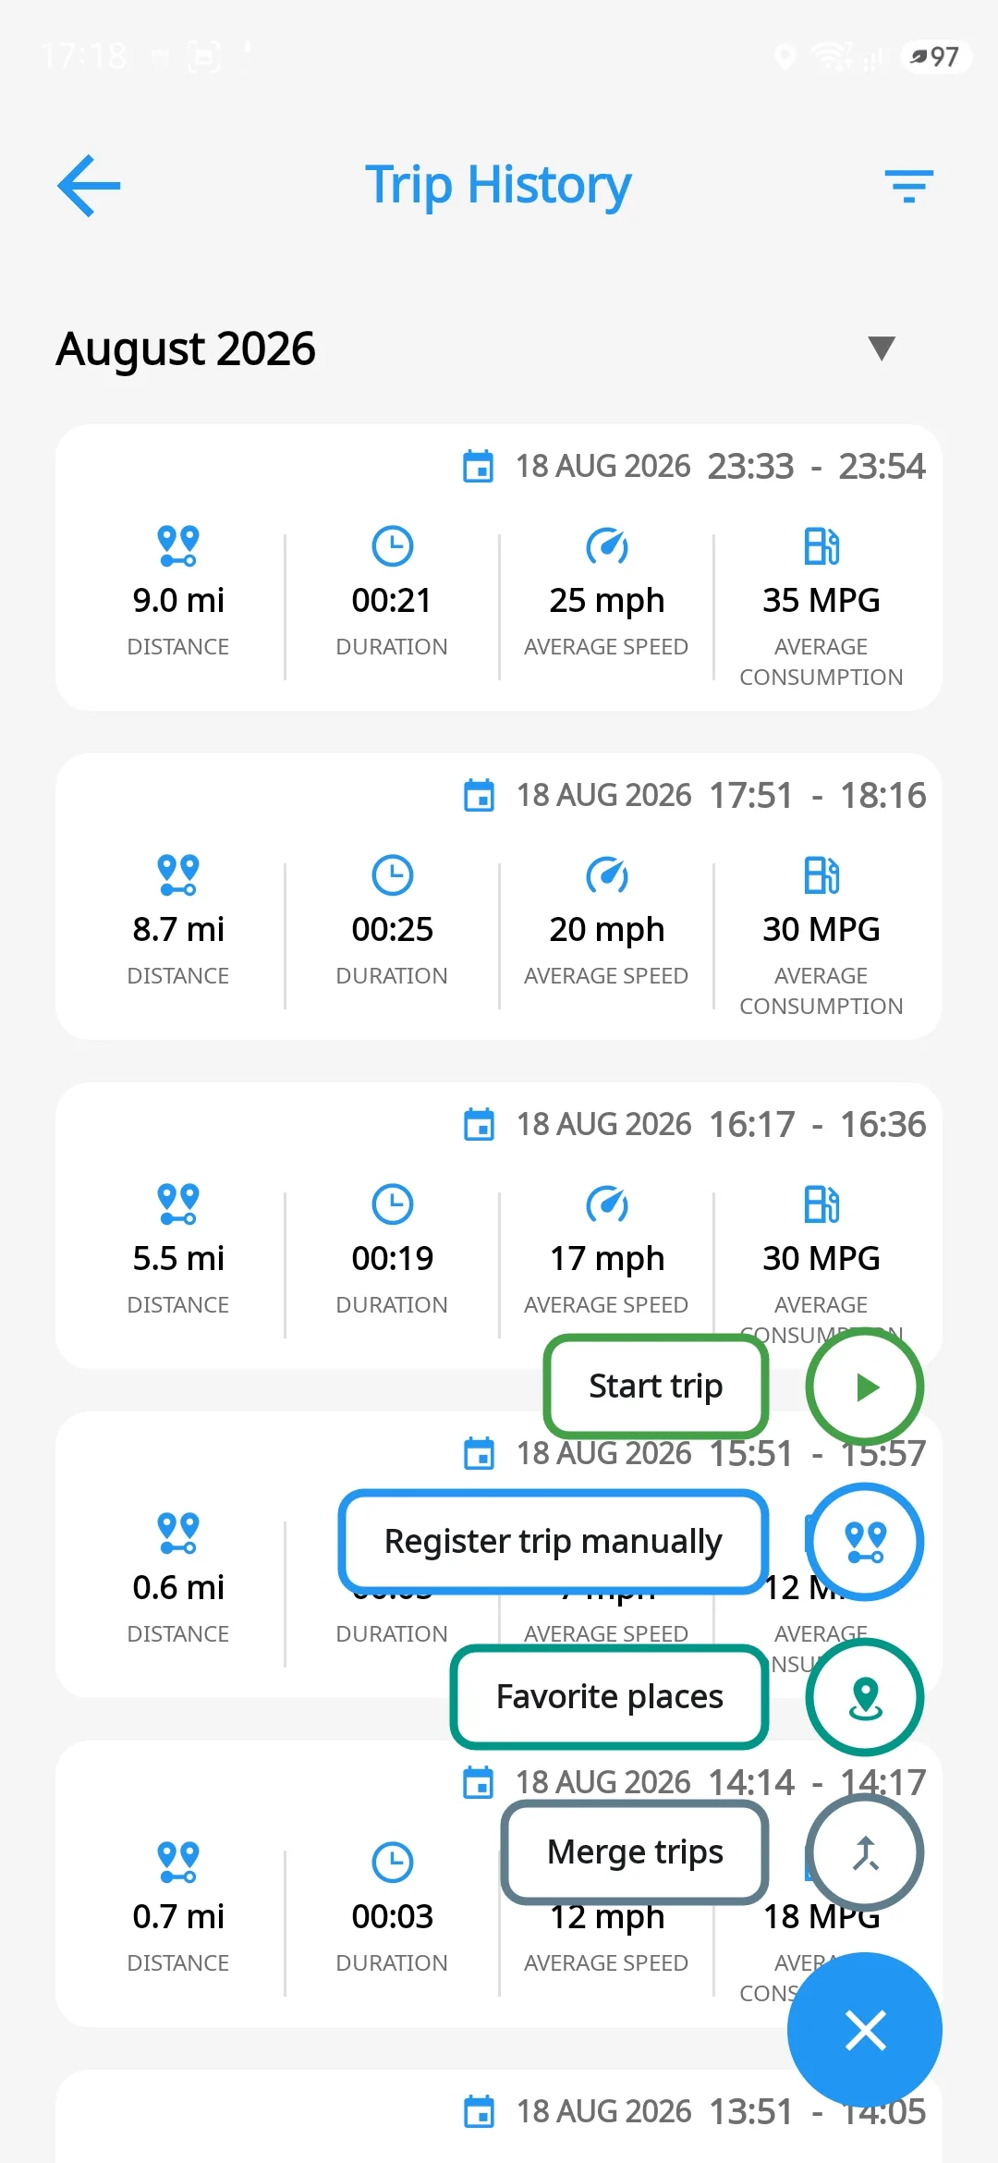Open the 17:51 - 18:16 trip card
Image resolution: width=998 pixels, height=2163 pixels.
click(x=499, y=897)
